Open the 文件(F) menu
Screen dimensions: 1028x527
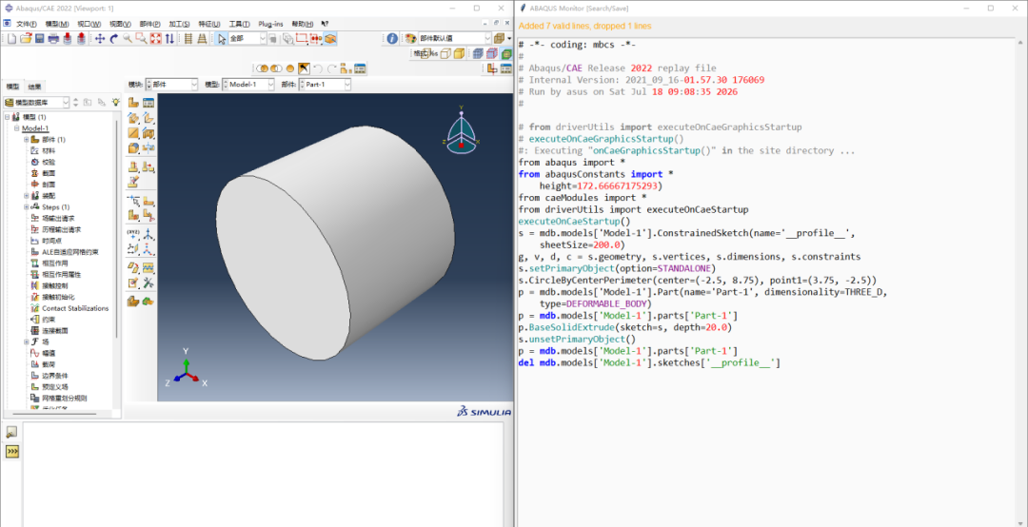[27, 24]
